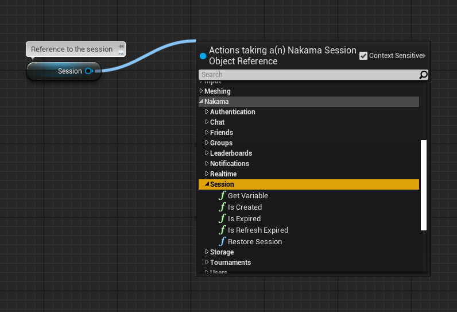Click the Notifications label
This screenshot has width=457, height=312.
(x=230, y=164)
